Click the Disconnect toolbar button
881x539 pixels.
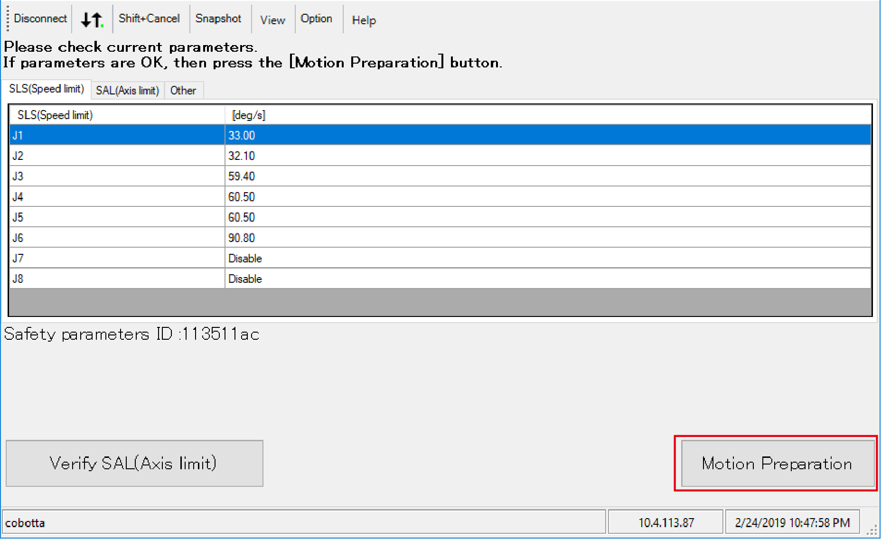40,19
